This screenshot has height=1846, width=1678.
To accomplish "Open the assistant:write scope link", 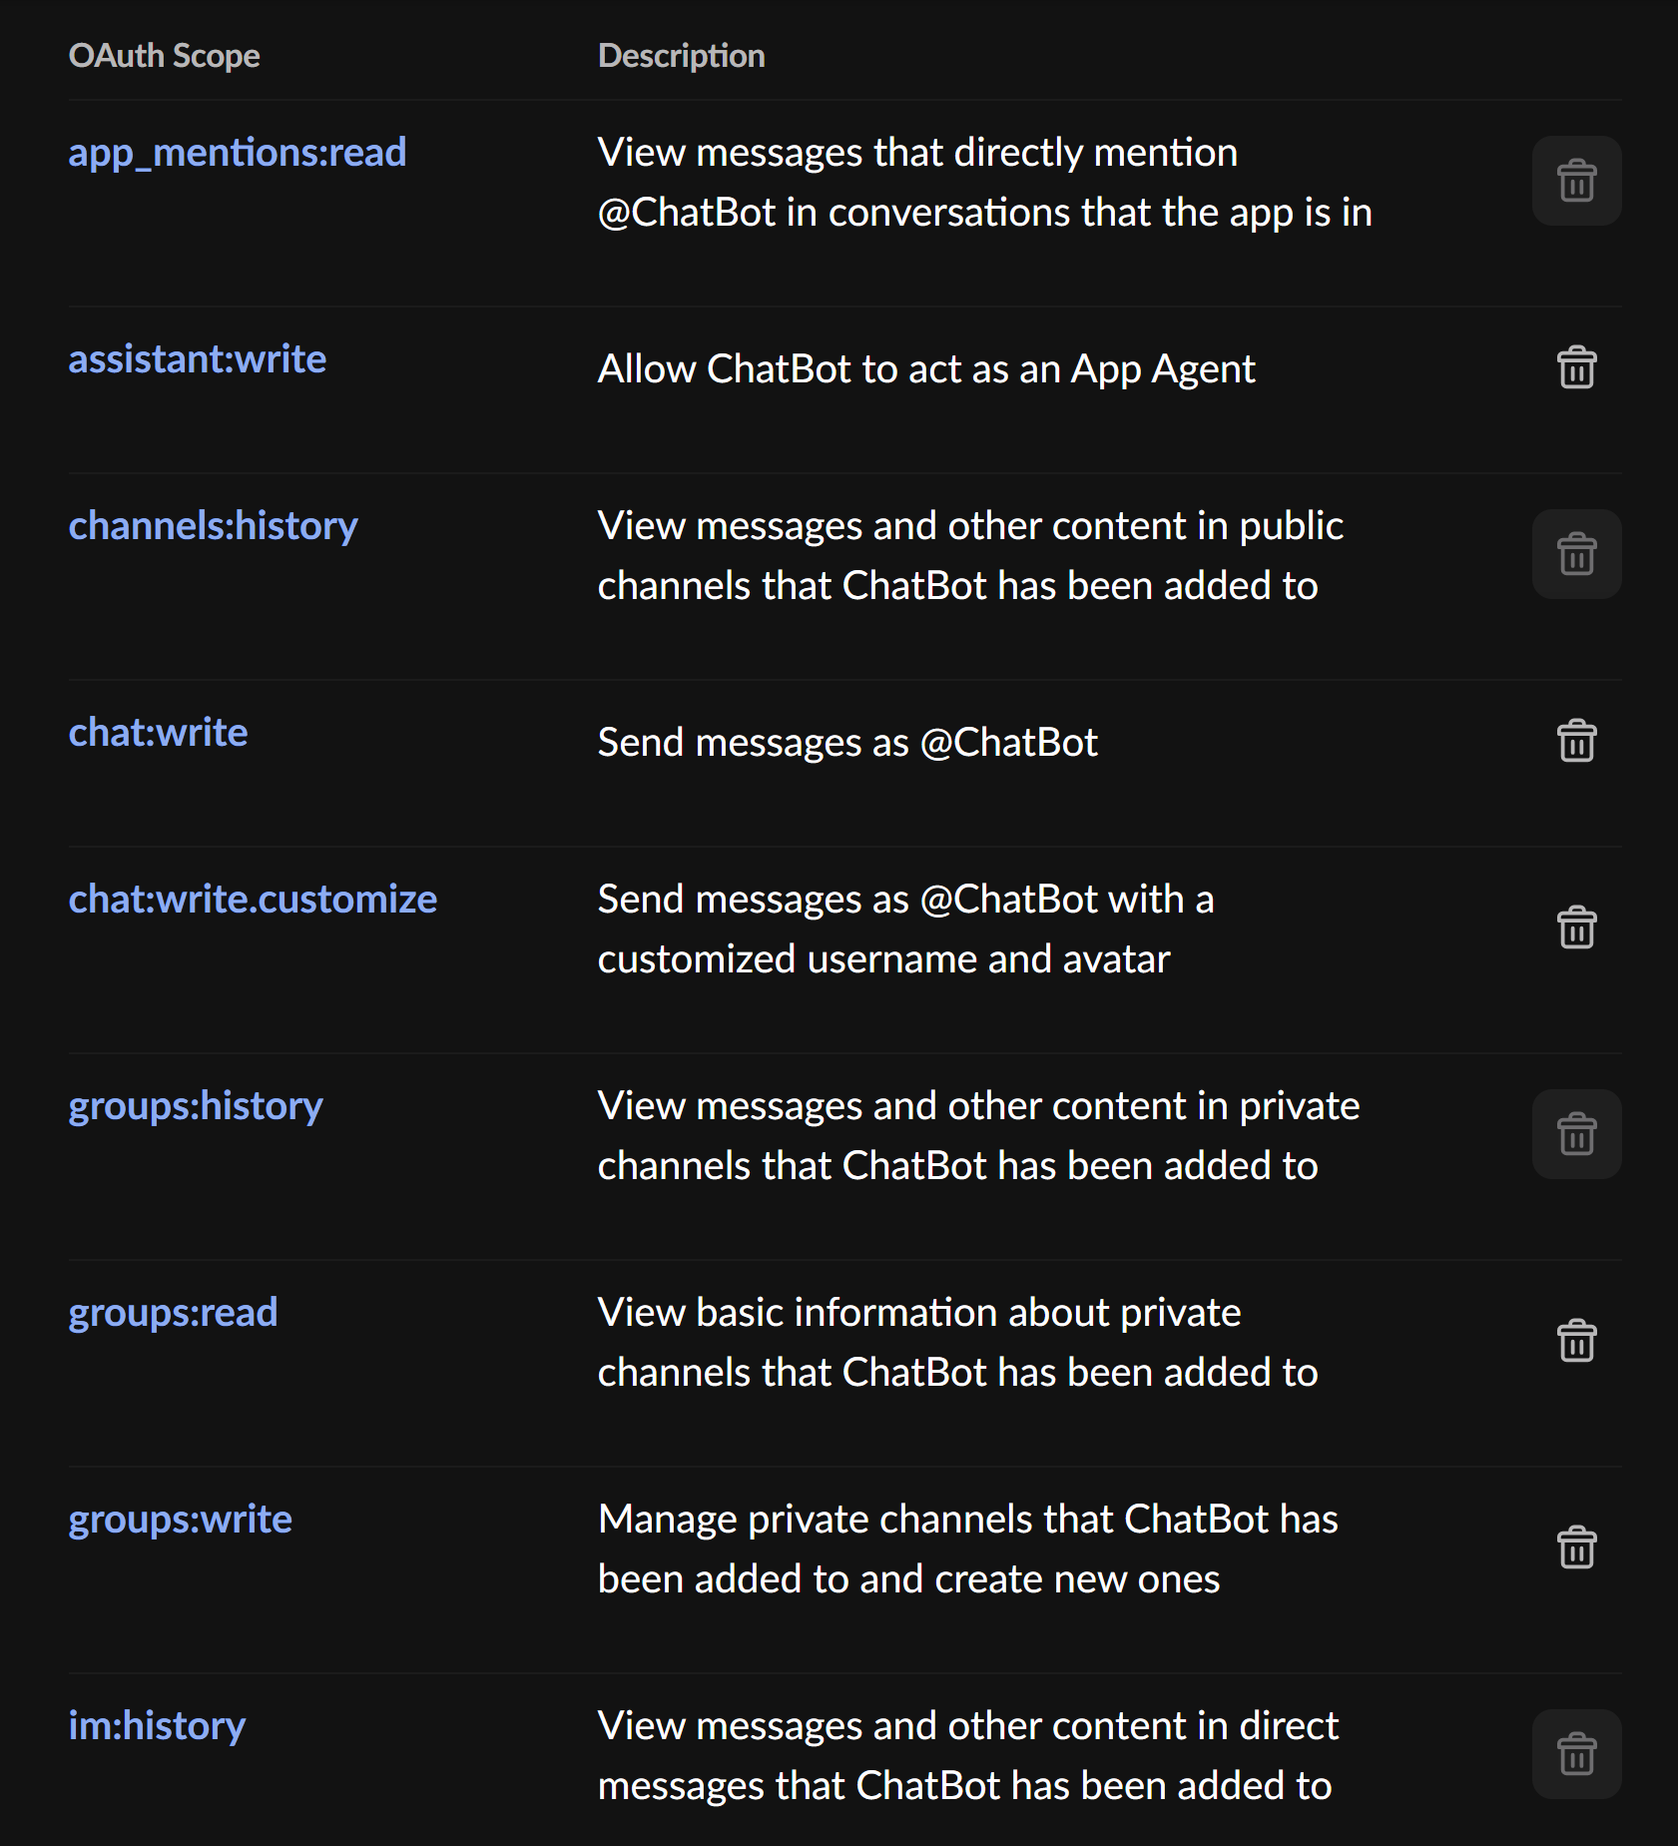I will pyautogui.click(x=198, y=359).
